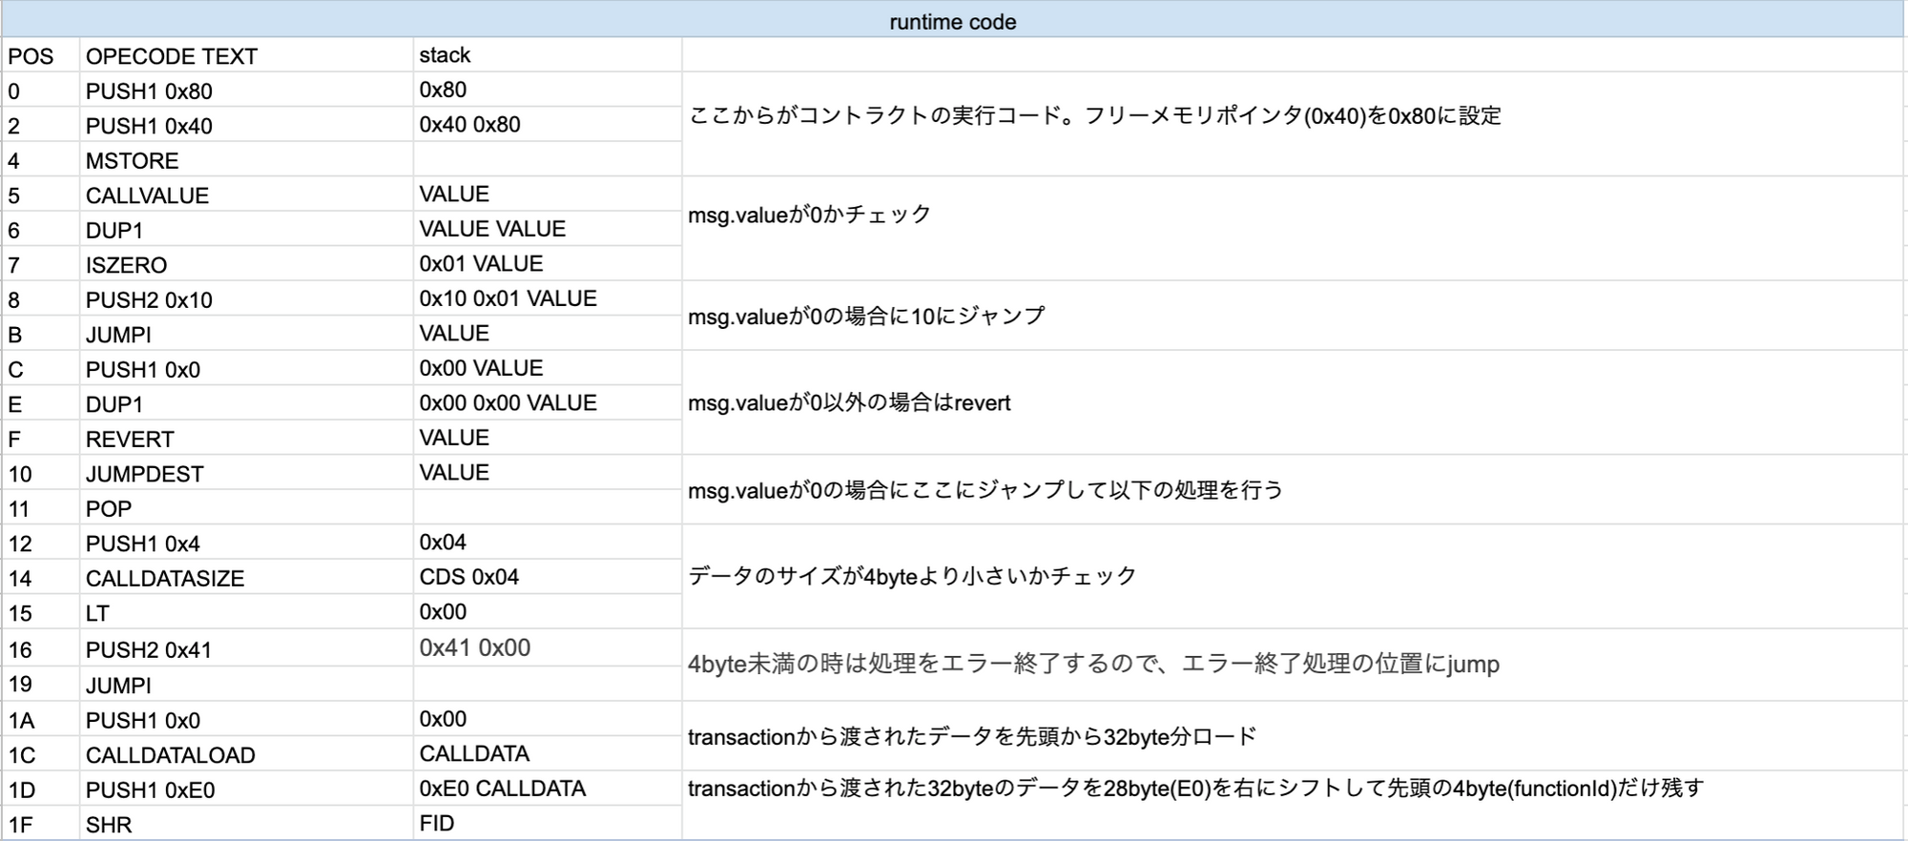The image size is (1908, 841).
Task: Select the POS cell '10'
Action: (41, 473)
